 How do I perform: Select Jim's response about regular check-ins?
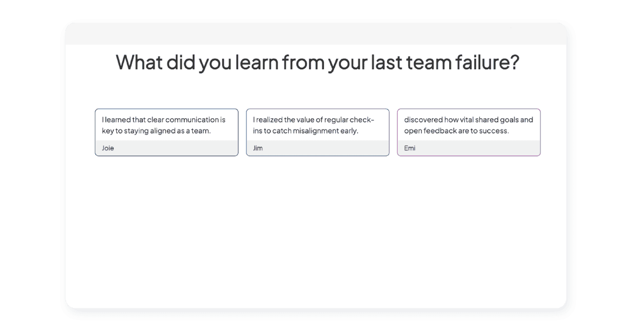click(x=318, y=132)
